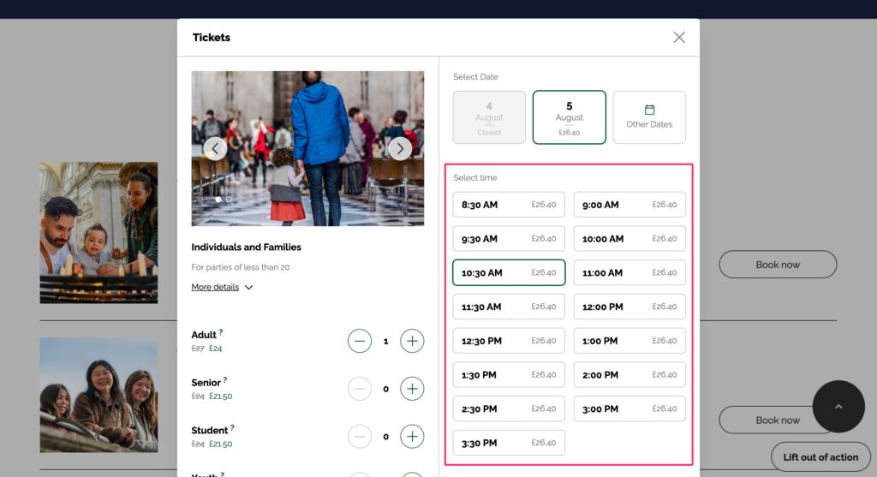Click upper Book now button behind dialog

point(778,265)
